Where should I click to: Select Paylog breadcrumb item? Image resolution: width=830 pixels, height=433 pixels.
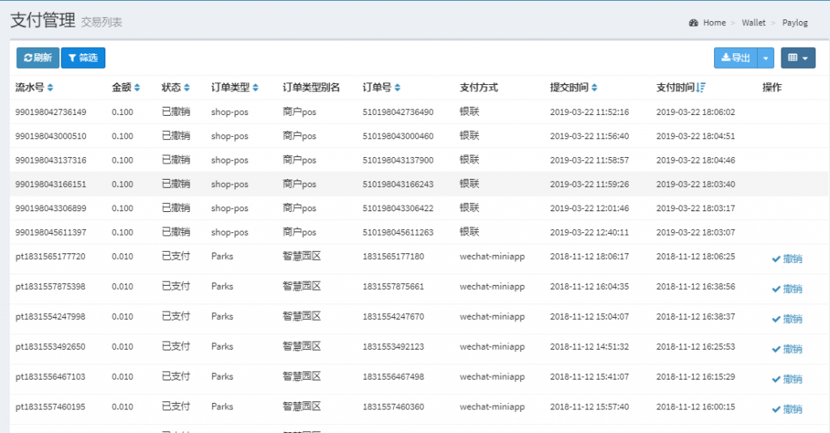pyautogui.click(x=795, y=23)
